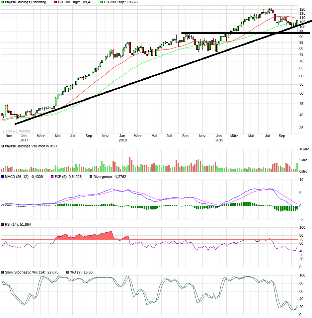Click the horizontal resistance line near 93
Screen dimensions: 312x318
[245, 33]
